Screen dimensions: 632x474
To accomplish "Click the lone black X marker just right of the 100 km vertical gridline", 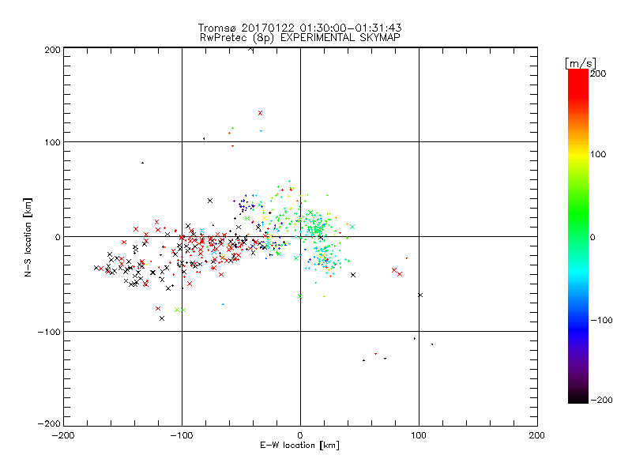I will pos(420,295).
